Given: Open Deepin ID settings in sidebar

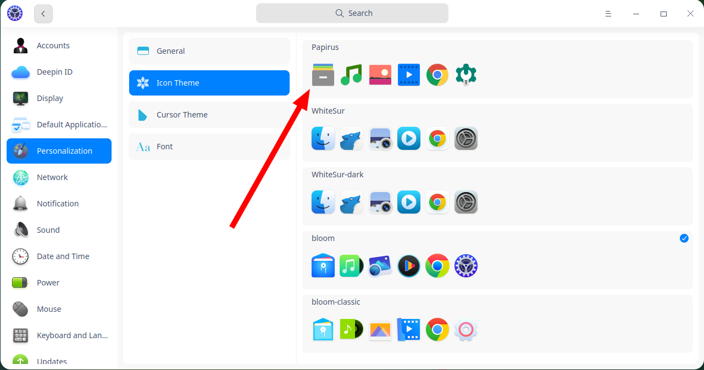Looking at the screenshot, I should (59, 72).
